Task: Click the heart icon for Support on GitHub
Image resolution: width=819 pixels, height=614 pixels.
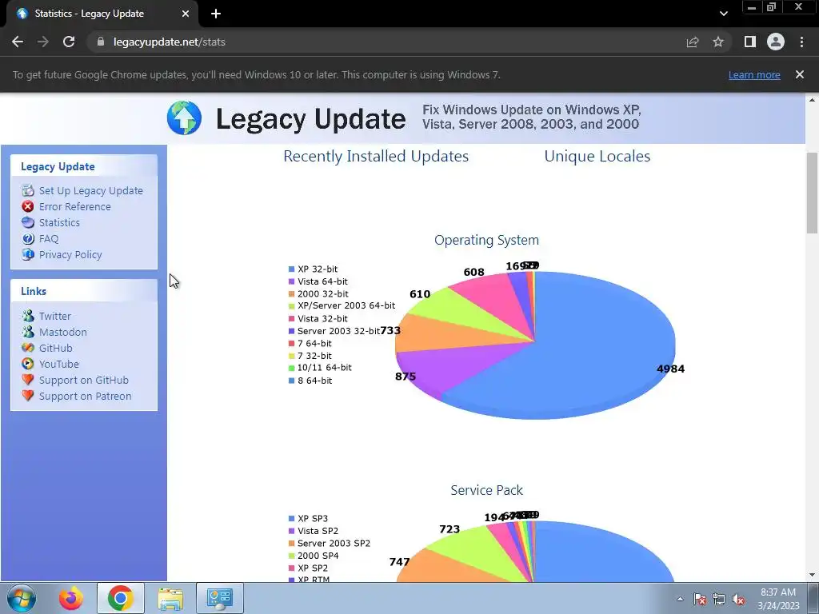Action: click(x=28, y=380)
